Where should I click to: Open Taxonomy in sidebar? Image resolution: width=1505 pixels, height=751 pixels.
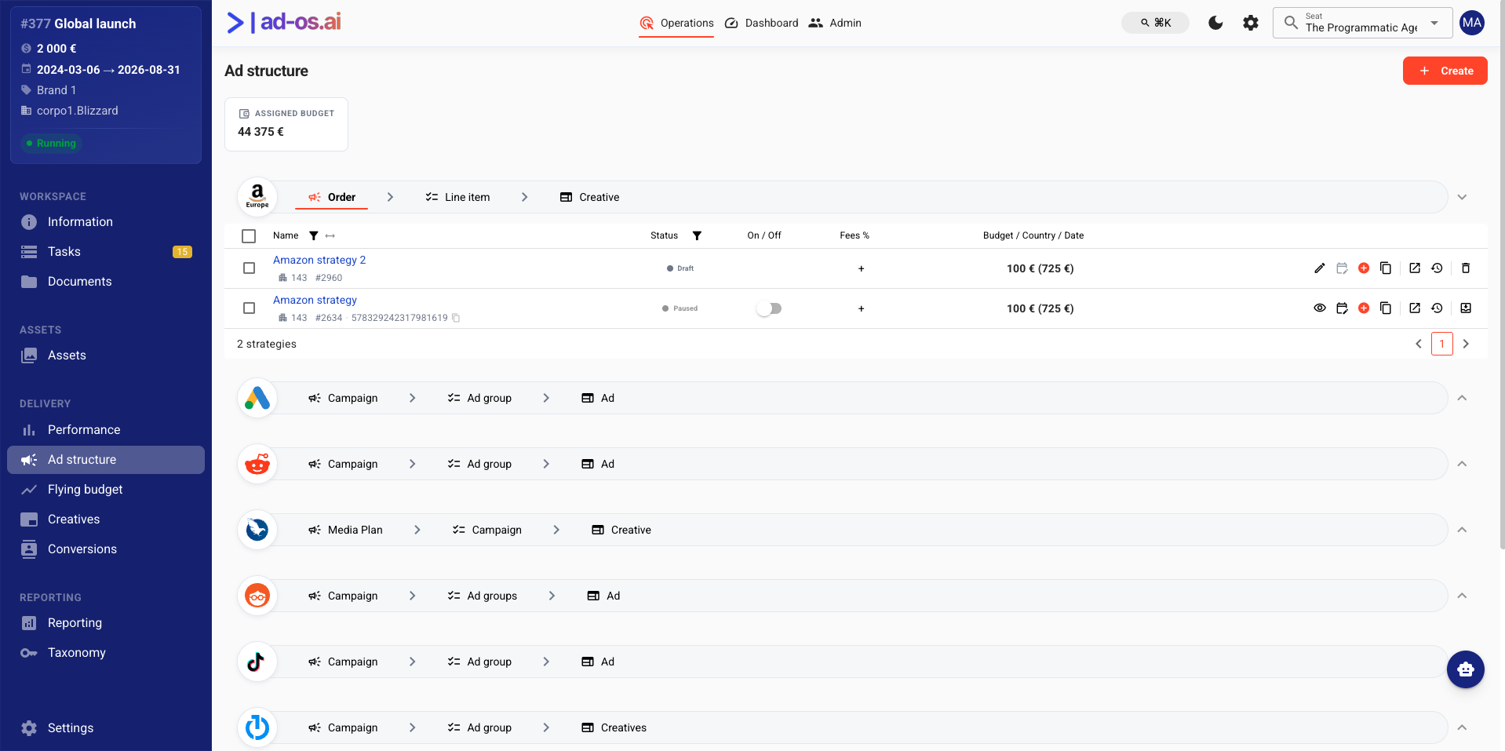(x=106, y=653)
